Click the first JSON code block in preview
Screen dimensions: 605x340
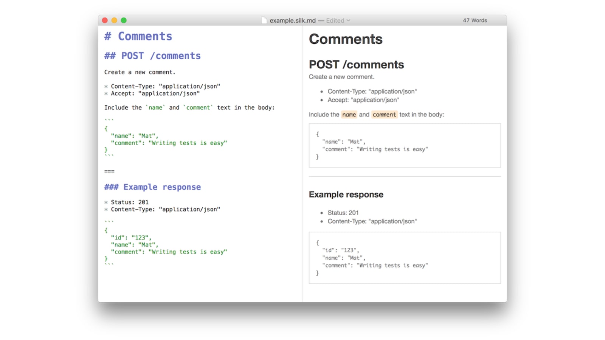coord(405,145)
